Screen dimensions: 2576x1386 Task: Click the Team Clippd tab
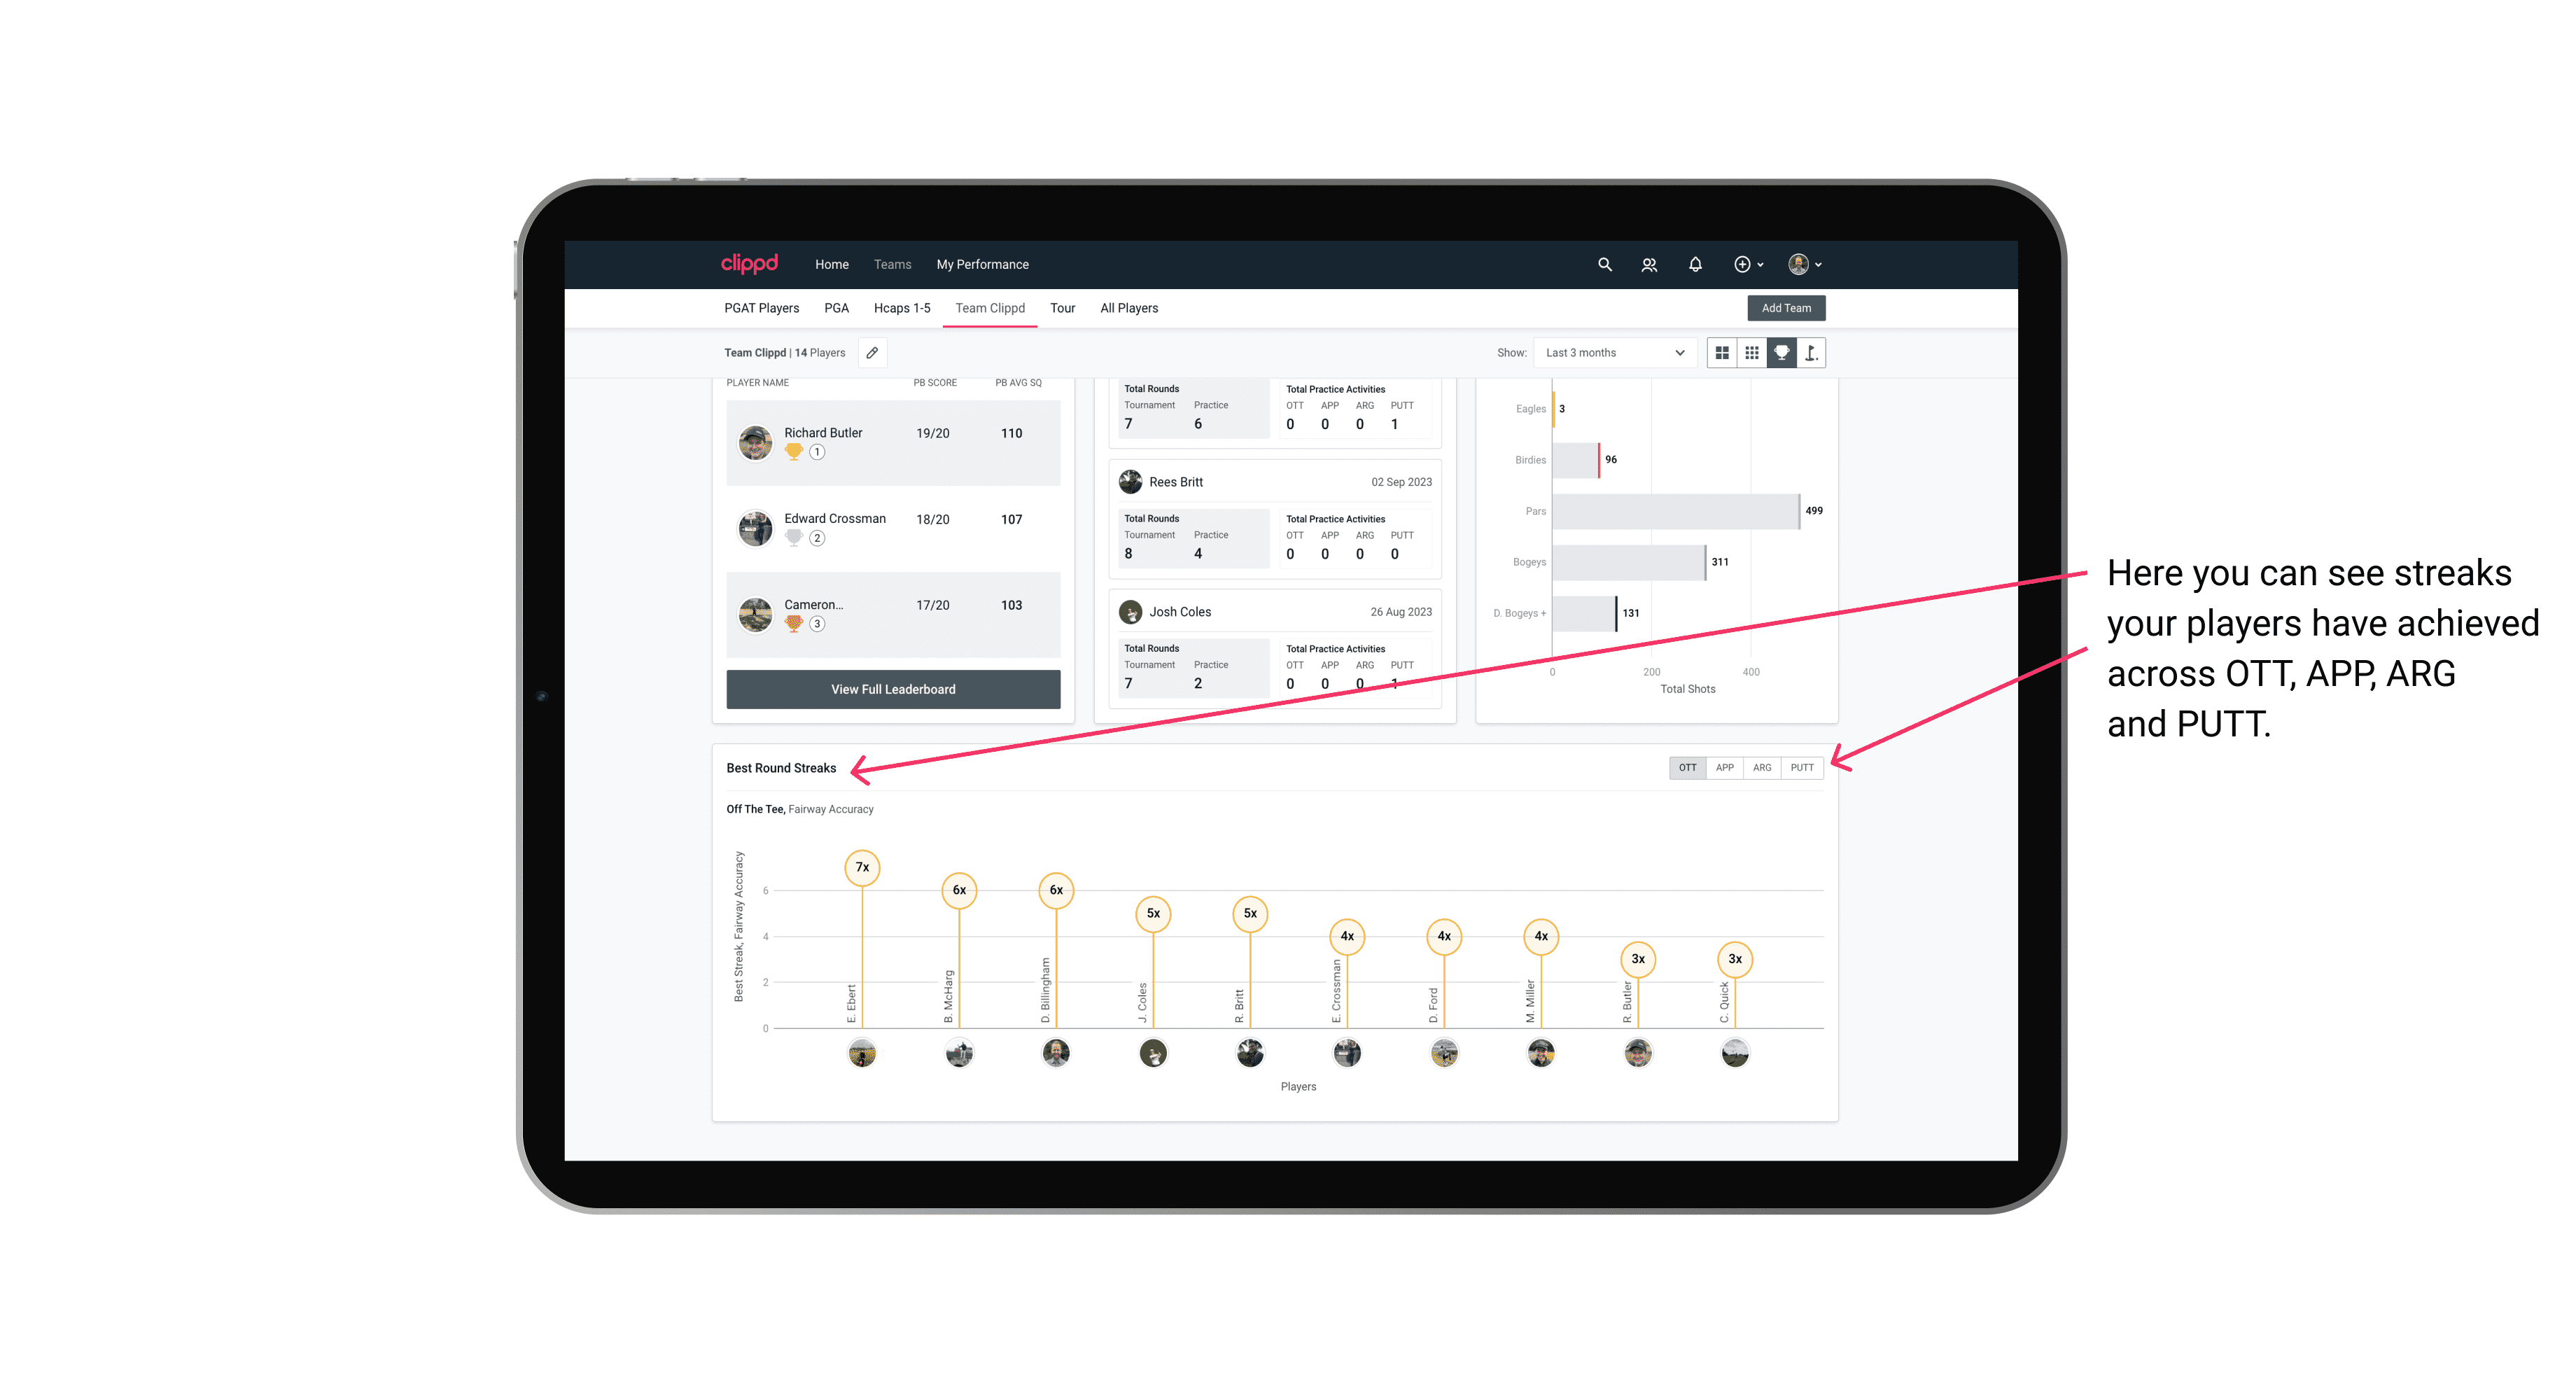pyautogui.click(x=990, y=307)
